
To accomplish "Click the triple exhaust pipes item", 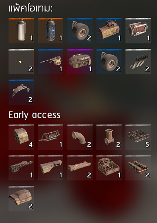I will [138, 62].
